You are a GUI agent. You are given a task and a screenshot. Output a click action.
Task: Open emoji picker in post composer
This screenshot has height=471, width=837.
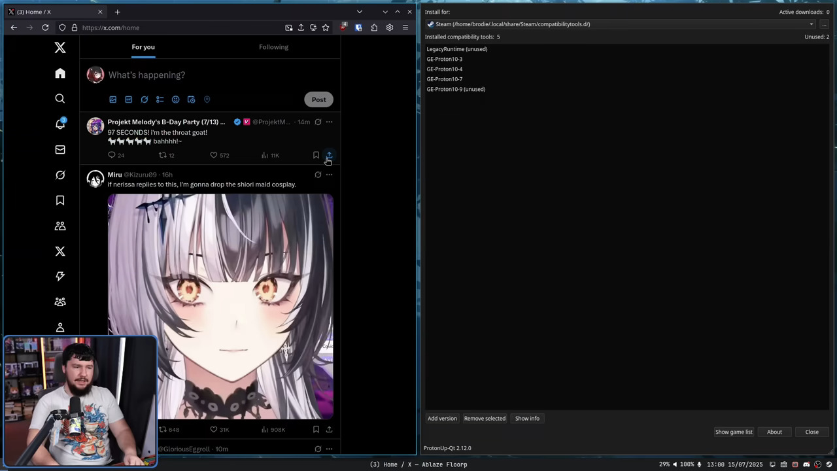point(175,99)
